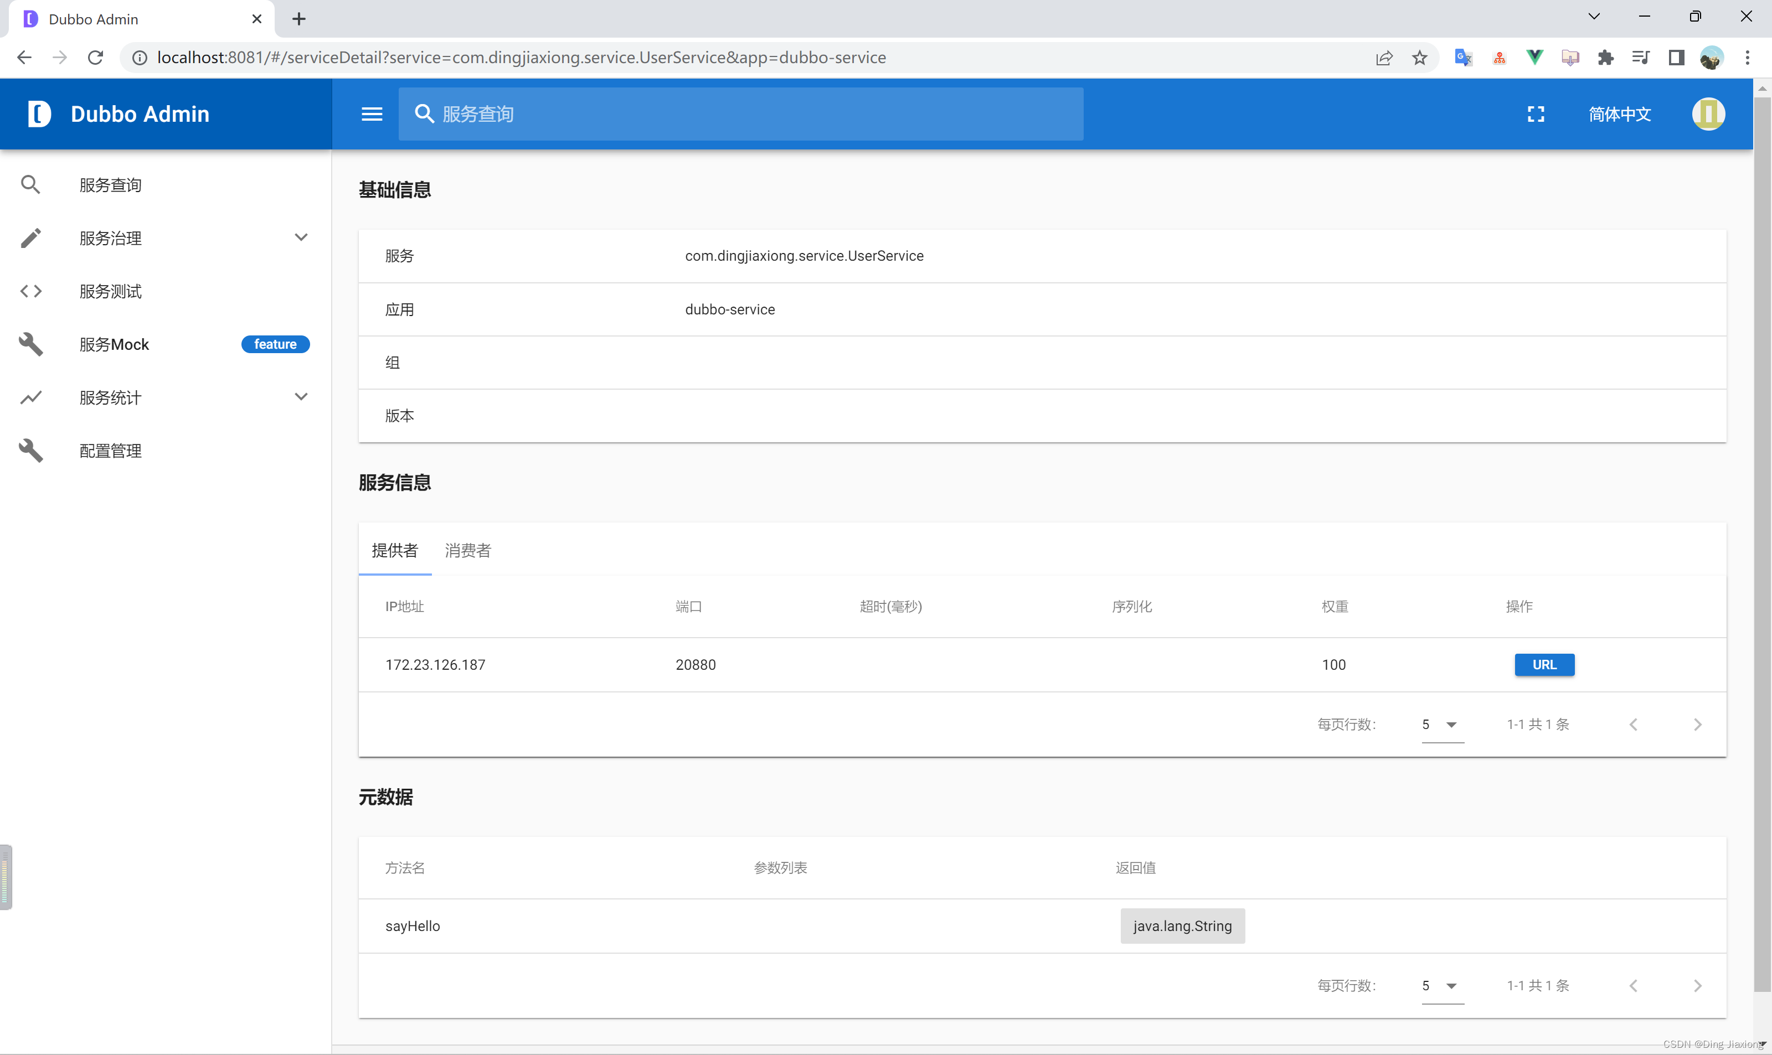Expand the 服务治理 submenu chevron
This screenshot has width=1772, height=1055.
coord(301,237)
